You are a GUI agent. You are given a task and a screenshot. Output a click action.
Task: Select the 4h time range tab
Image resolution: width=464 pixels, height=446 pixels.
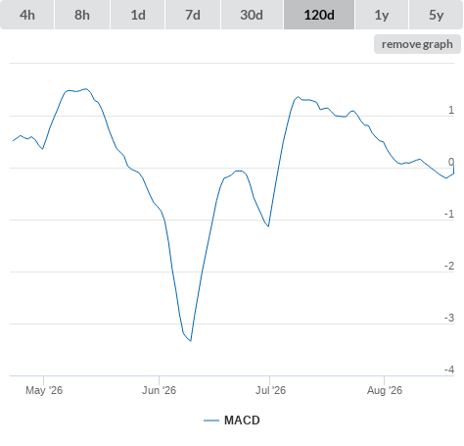(27, 15)
